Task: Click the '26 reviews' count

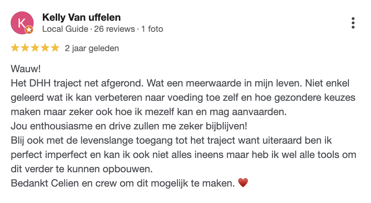Action: (x=114, y=29)
